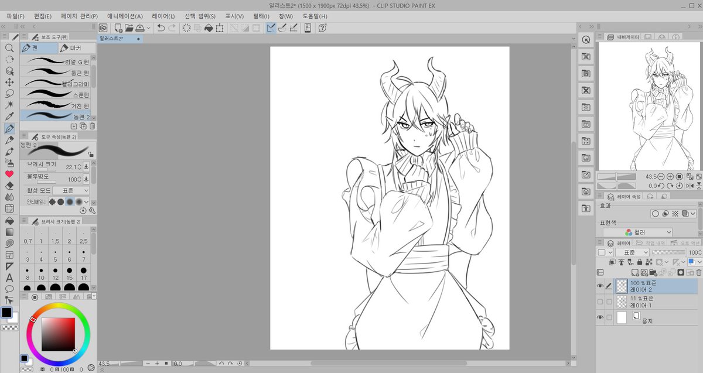Show layer 레이어 1 via visibility box
This screenshot has height=373, width=703.
point(599,302)
